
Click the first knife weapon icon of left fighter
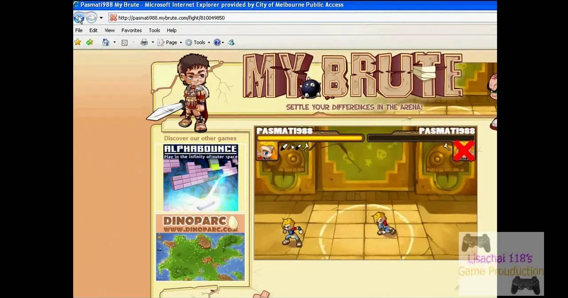284,147
